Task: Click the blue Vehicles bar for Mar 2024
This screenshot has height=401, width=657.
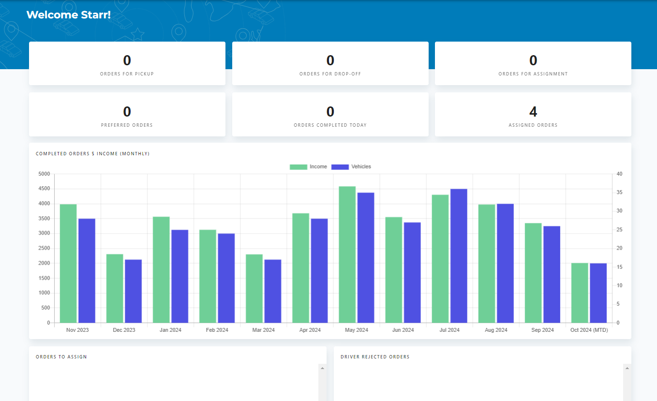Action: click(272, 291)
